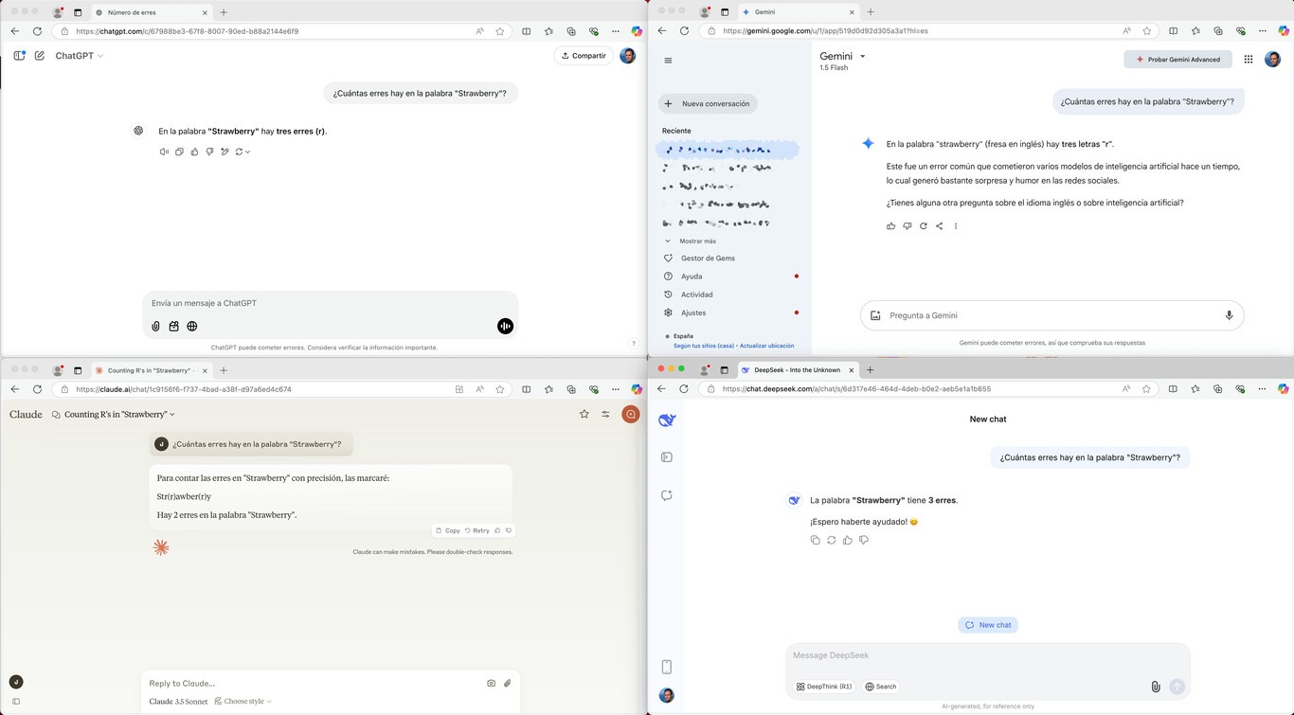Click the paperclip attach icon in DeepSeek

pyautogui.click(x=1155, y=687)
